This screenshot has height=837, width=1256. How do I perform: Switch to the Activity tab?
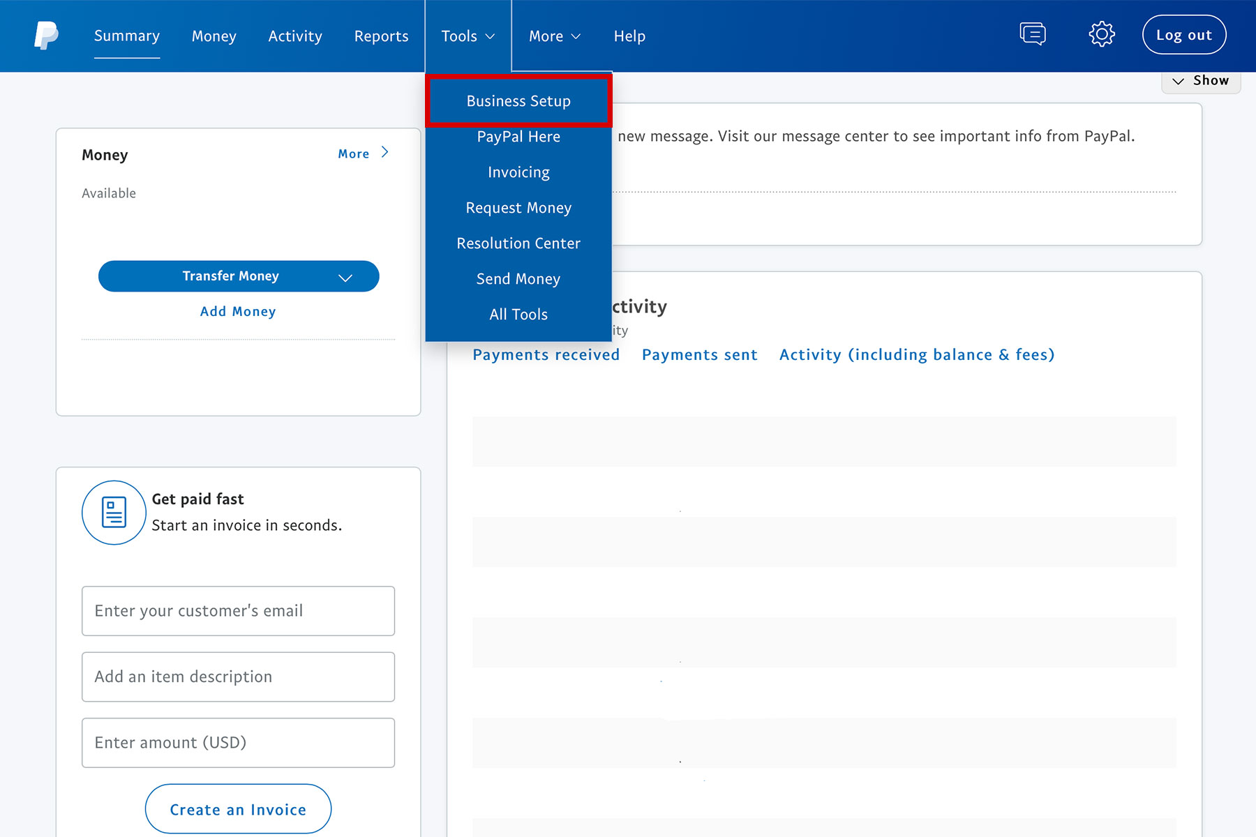(x=295, y=36)
